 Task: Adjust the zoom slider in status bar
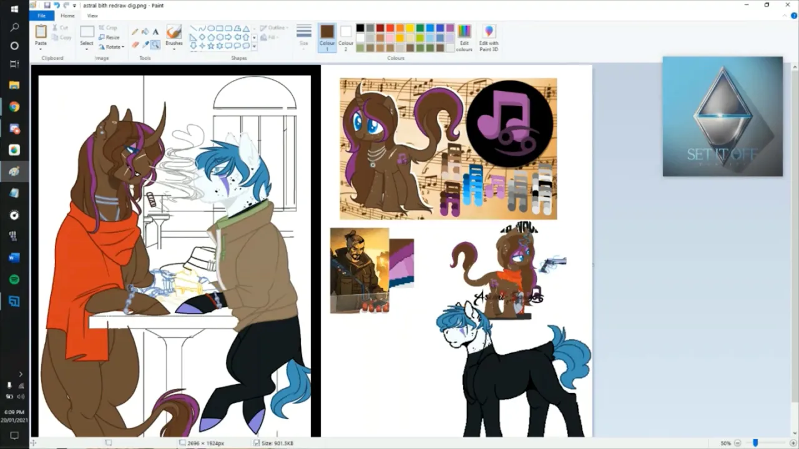(755, 443)
